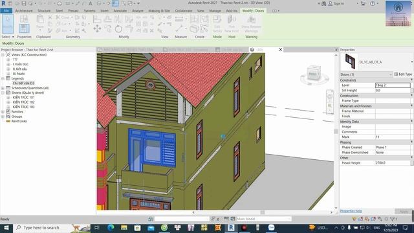Select the Move tool cross-arrows icon
Viewport: 414px width, 233px height.
[97, 28]
